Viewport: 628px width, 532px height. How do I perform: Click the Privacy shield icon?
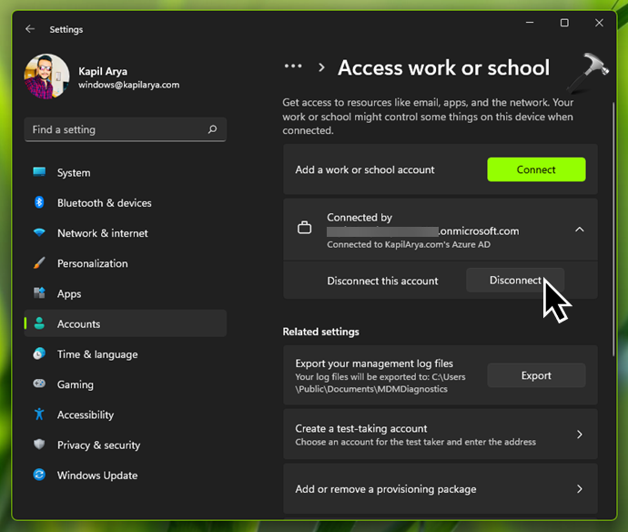39,445
